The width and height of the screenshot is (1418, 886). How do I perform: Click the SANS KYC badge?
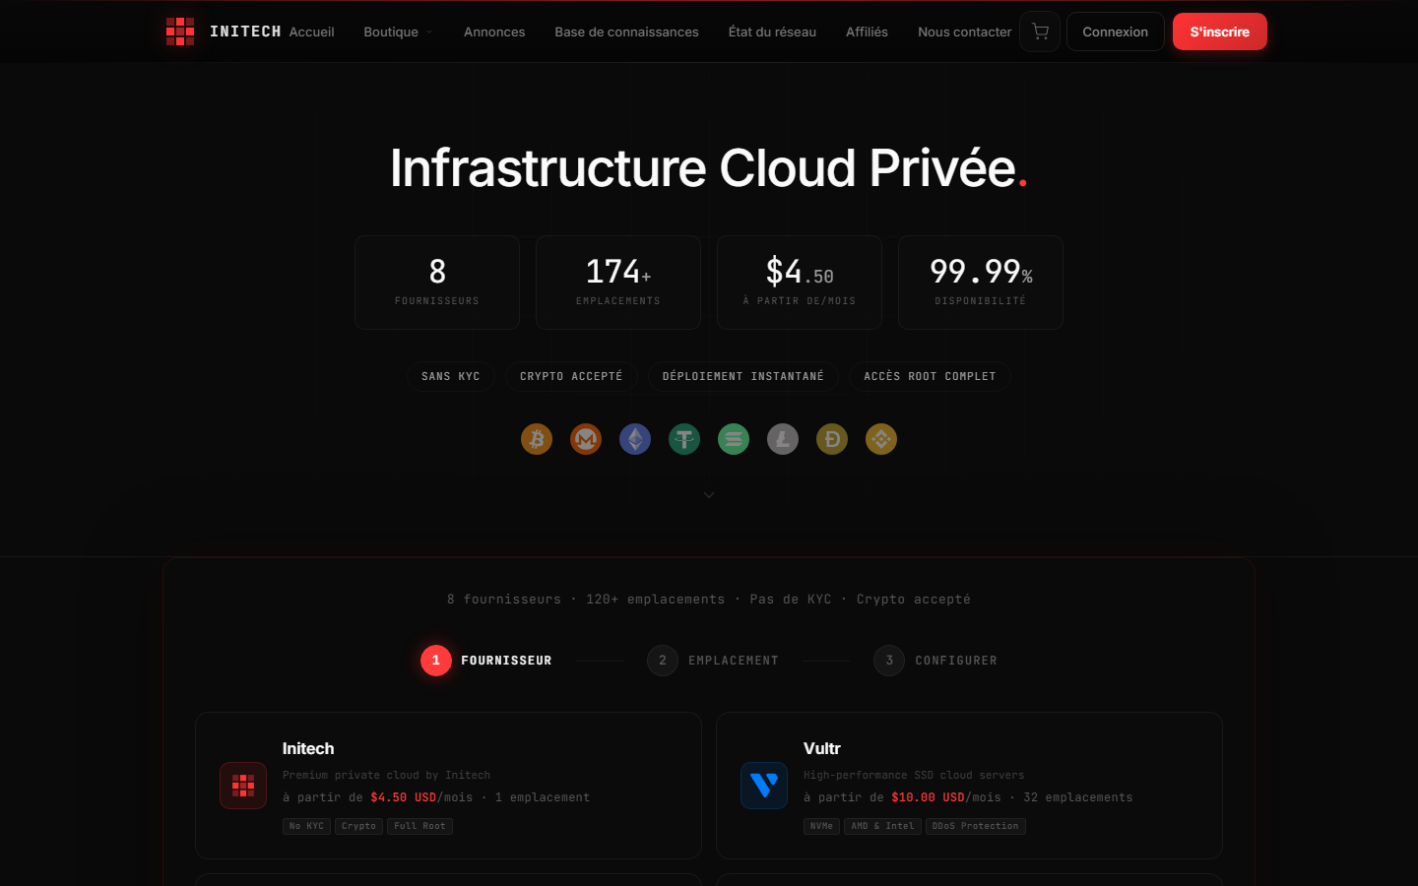(x=451, y=376)
